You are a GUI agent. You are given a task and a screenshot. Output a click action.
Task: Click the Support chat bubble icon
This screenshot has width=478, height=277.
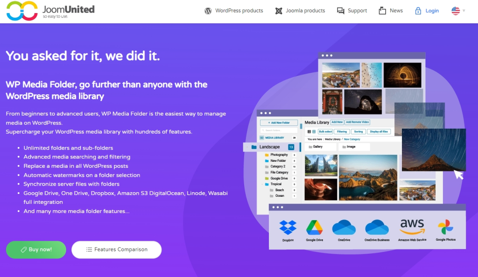click(340, 11)
